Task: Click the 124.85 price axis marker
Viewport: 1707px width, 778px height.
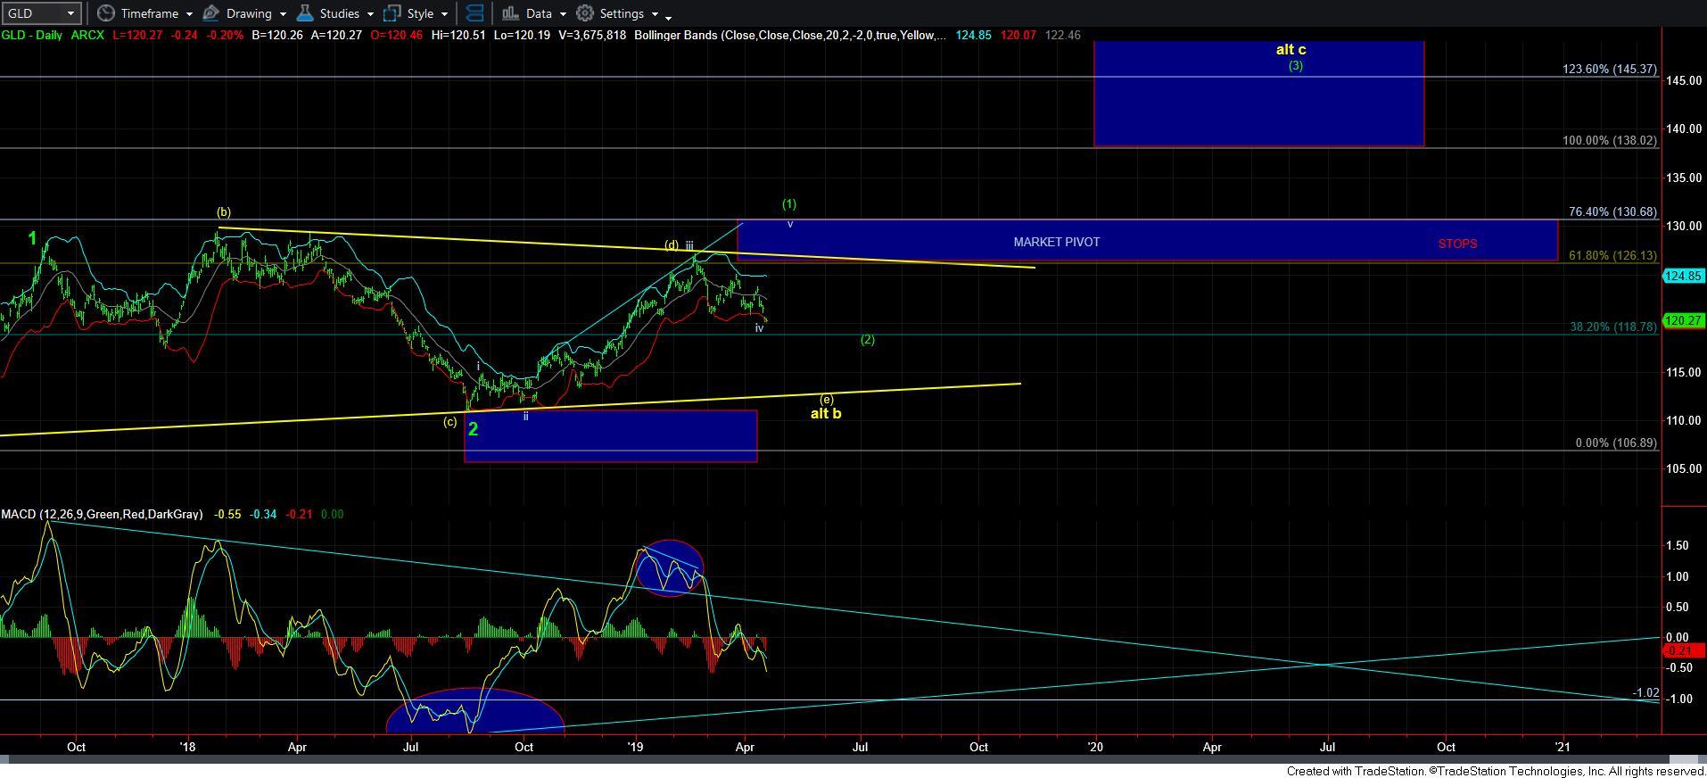Action: point(1684,277)
